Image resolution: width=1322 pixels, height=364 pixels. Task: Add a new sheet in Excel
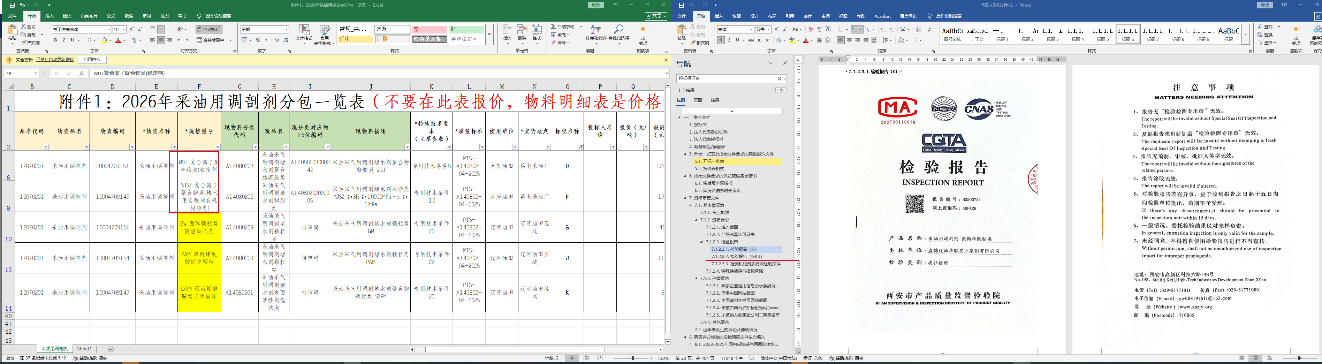[x=111, y=349]
